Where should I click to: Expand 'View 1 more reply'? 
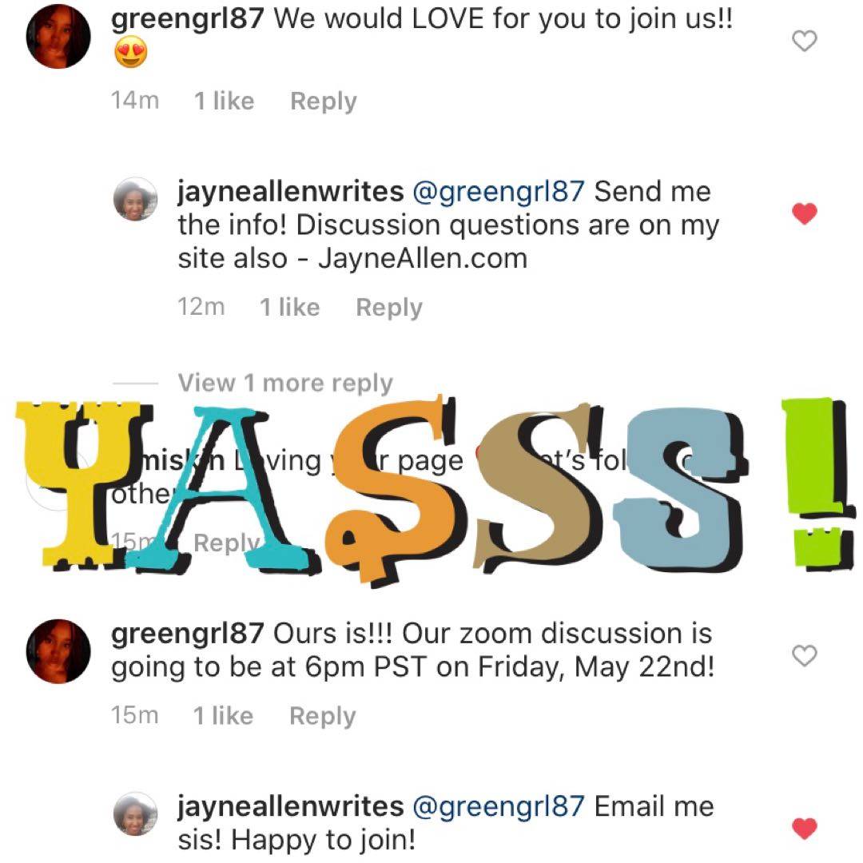(x=285, y=383)
